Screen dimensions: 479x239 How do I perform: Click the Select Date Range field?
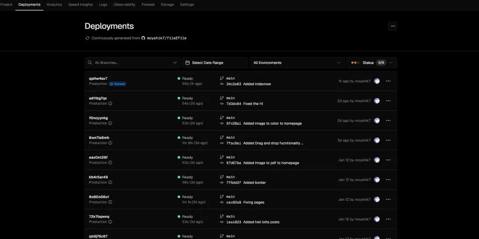pyautogui.click(x=215, y=63)
